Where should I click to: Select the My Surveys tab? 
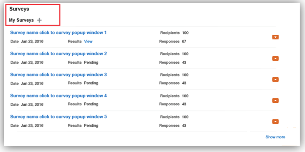point(21,20)
